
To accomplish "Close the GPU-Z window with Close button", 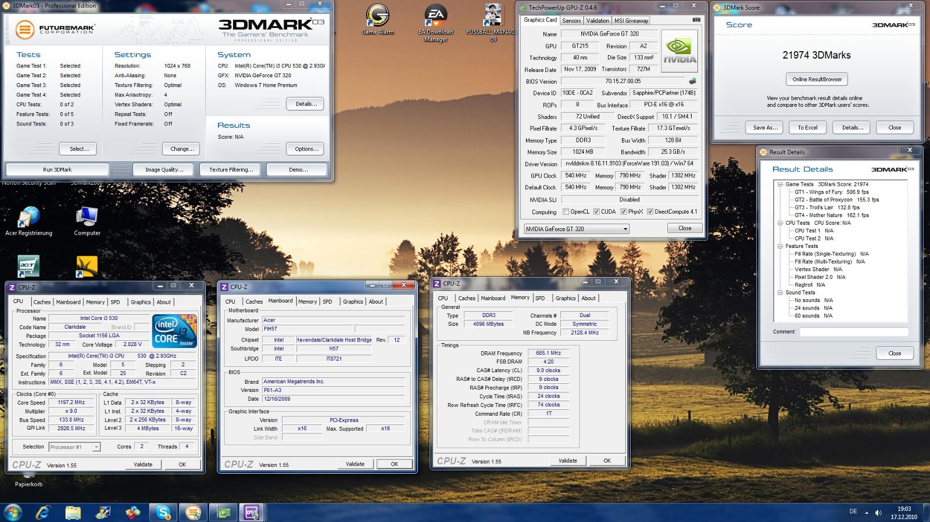I will coord(685,228).
